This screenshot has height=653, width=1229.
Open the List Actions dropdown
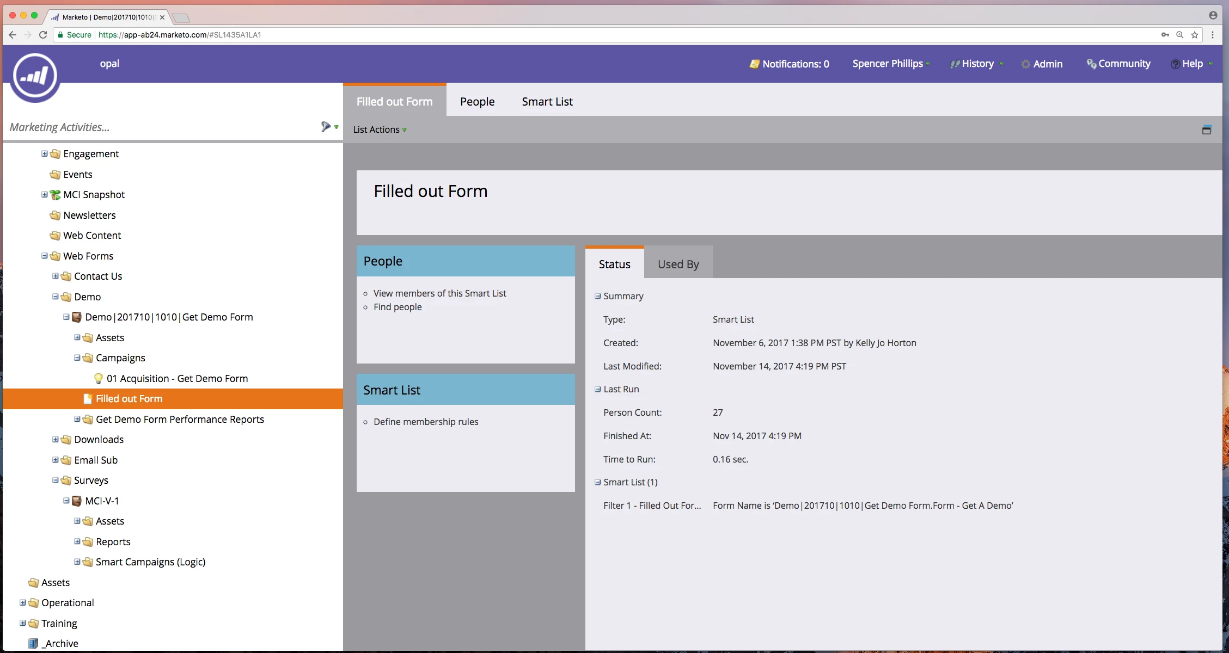click(x=380, y=130)
